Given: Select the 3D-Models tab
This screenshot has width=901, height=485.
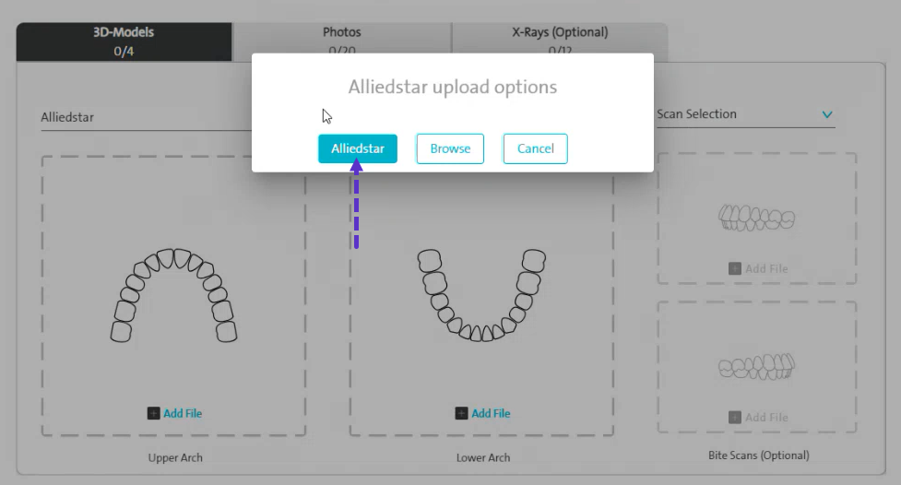Looking at the screenshot, I should (124, 41).
